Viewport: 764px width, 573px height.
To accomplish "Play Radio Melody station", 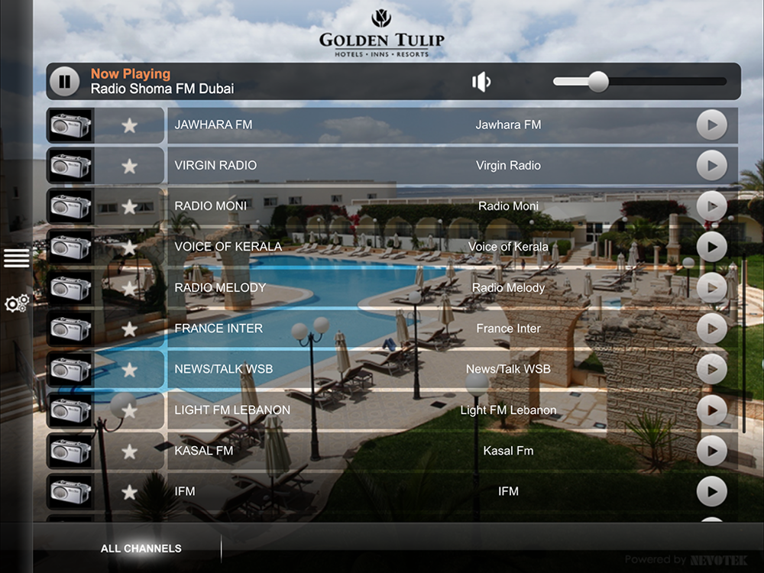I will point(712,288).
